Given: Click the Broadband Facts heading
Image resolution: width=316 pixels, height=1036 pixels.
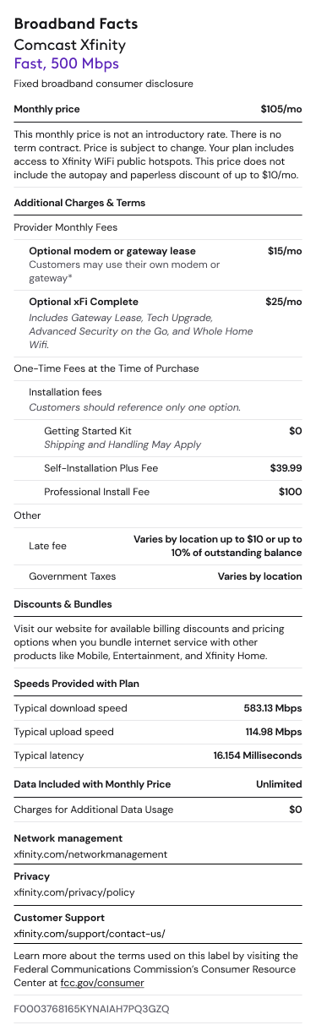Looking at the screenshot, I should click(76, 25).
